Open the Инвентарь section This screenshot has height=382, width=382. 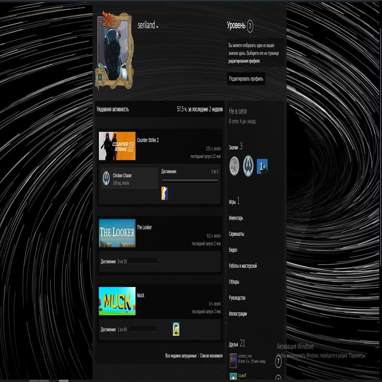coord(236,218)
